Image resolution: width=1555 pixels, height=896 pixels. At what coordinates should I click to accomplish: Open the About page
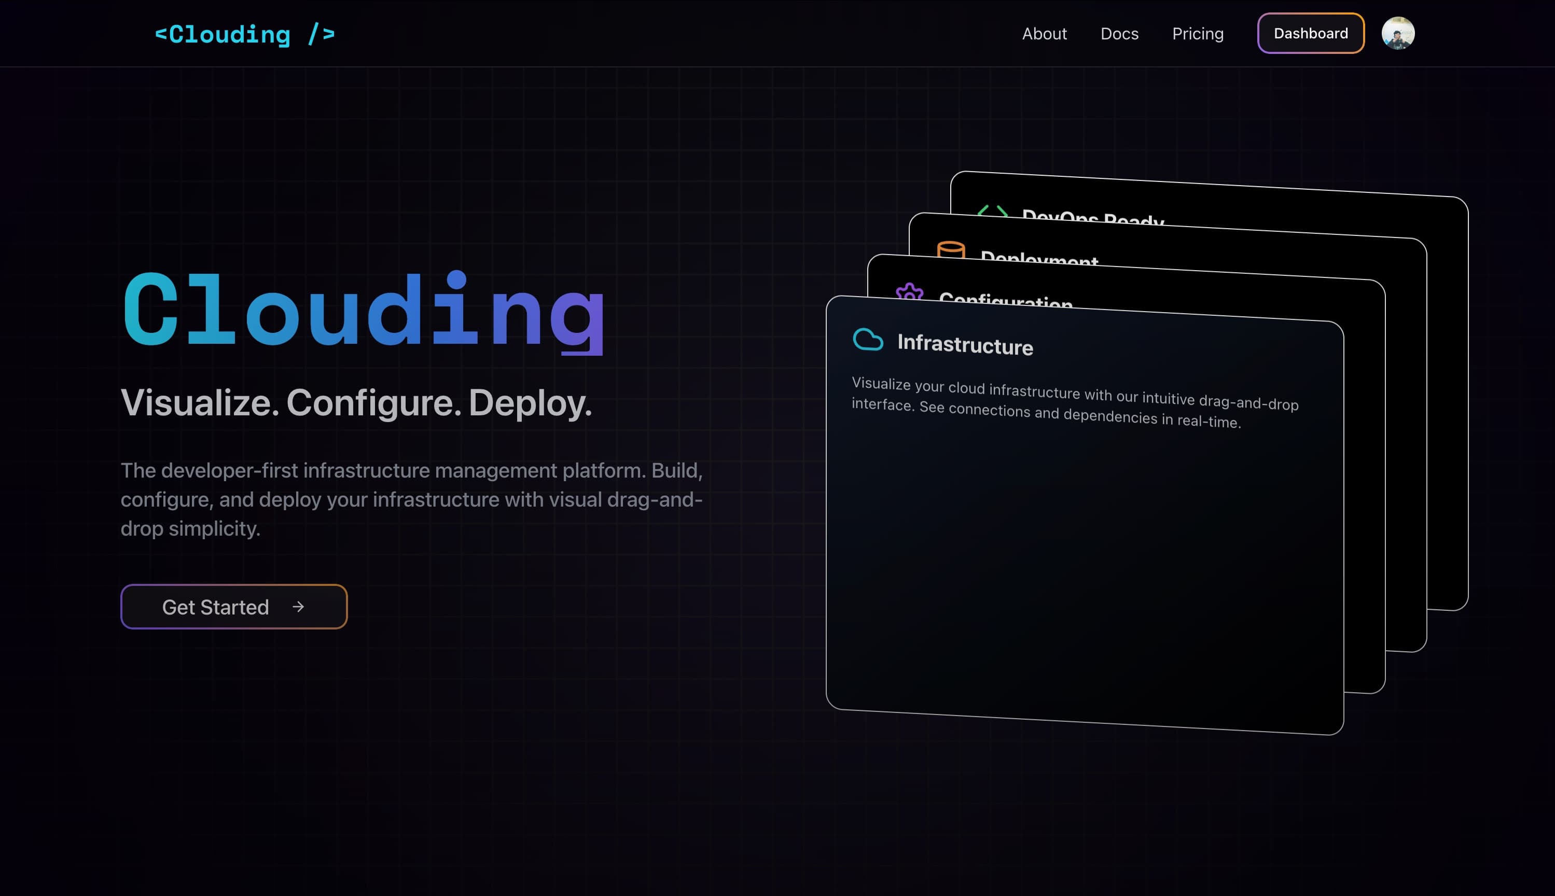pyautogui.click(x=1044, y=34)
